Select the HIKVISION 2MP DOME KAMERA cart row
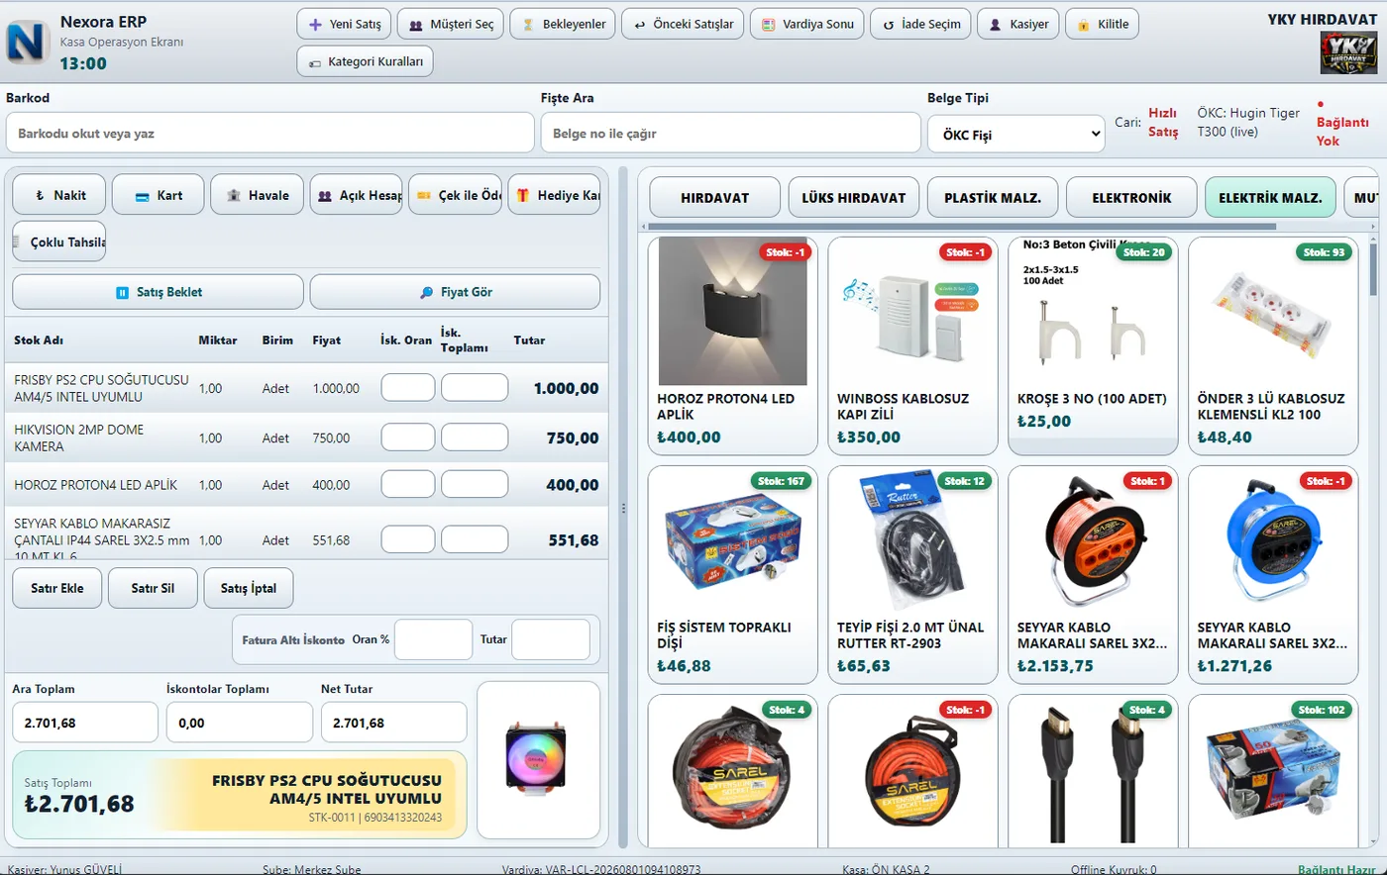 tap(306, 437)
